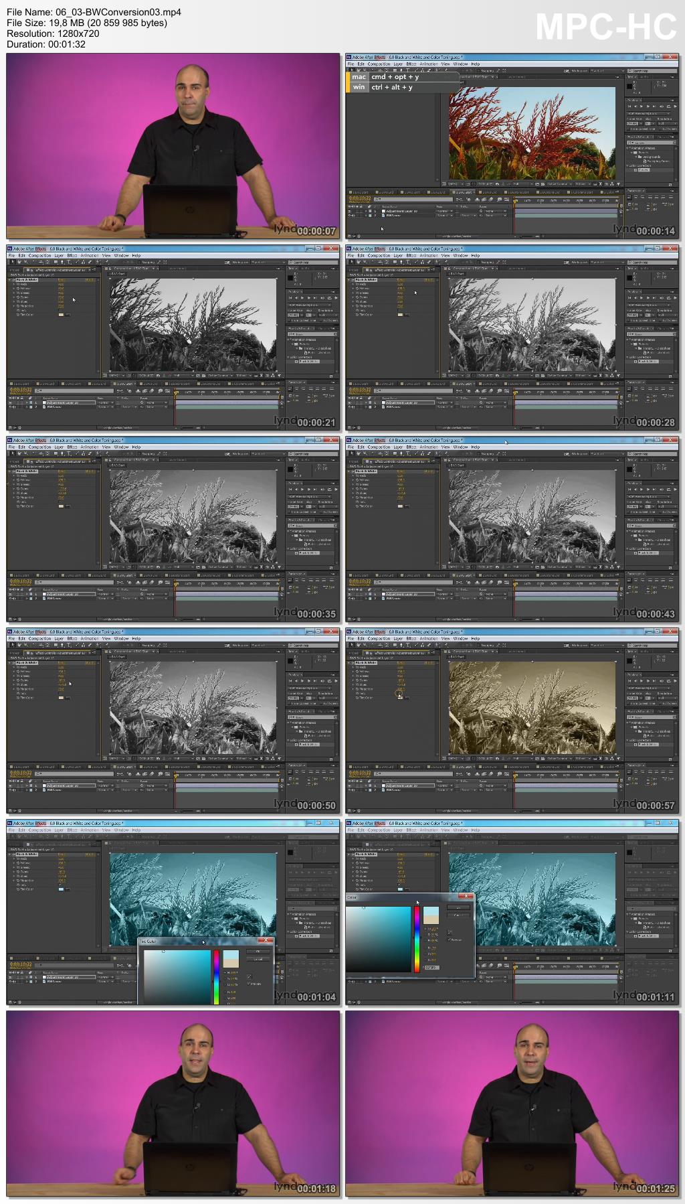The image size is (685, 1204).
Task: Open the presenter thumbnail stamped 00:00:07
Action: pos(173,145)
